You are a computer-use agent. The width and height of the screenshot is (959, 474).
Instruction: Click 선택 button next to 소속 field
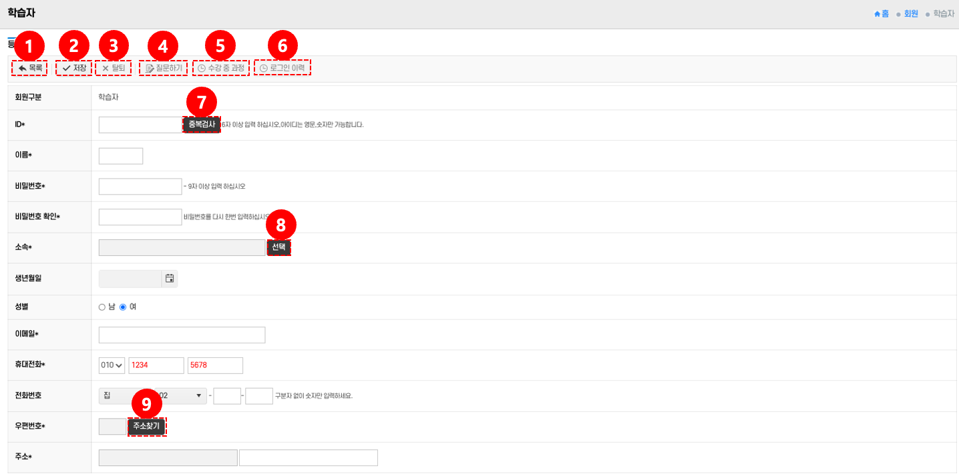tap(279, 247)
